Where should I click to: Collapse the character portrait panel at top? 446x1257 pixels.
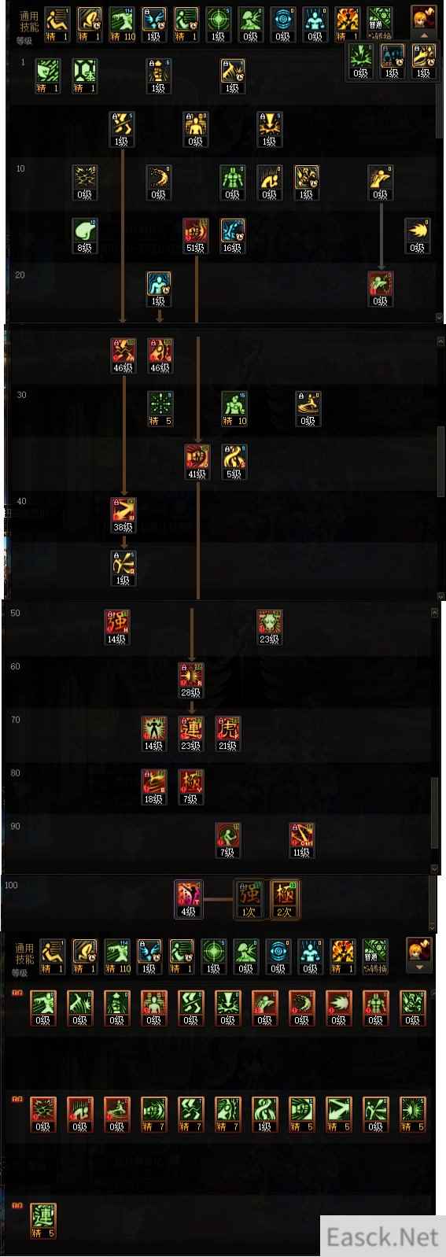click(x=424, y=35)
